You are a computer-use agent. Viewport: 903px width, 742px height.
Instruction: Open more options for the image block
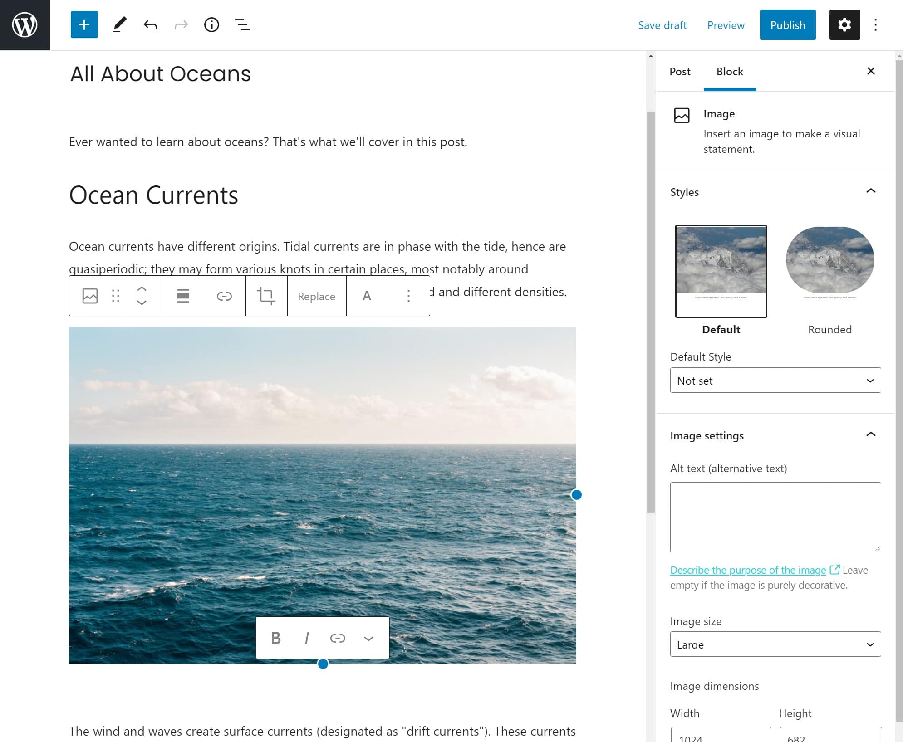pos(408,296)
